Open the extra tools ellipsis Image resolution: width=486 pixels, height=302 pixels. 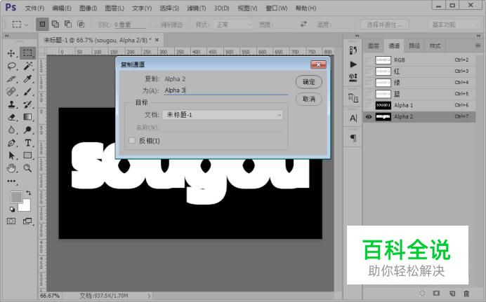(11, 181)
